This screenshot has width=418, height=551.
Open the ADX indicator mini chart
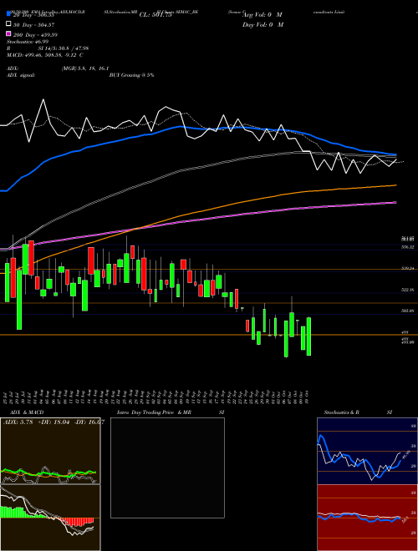point(50,451)
